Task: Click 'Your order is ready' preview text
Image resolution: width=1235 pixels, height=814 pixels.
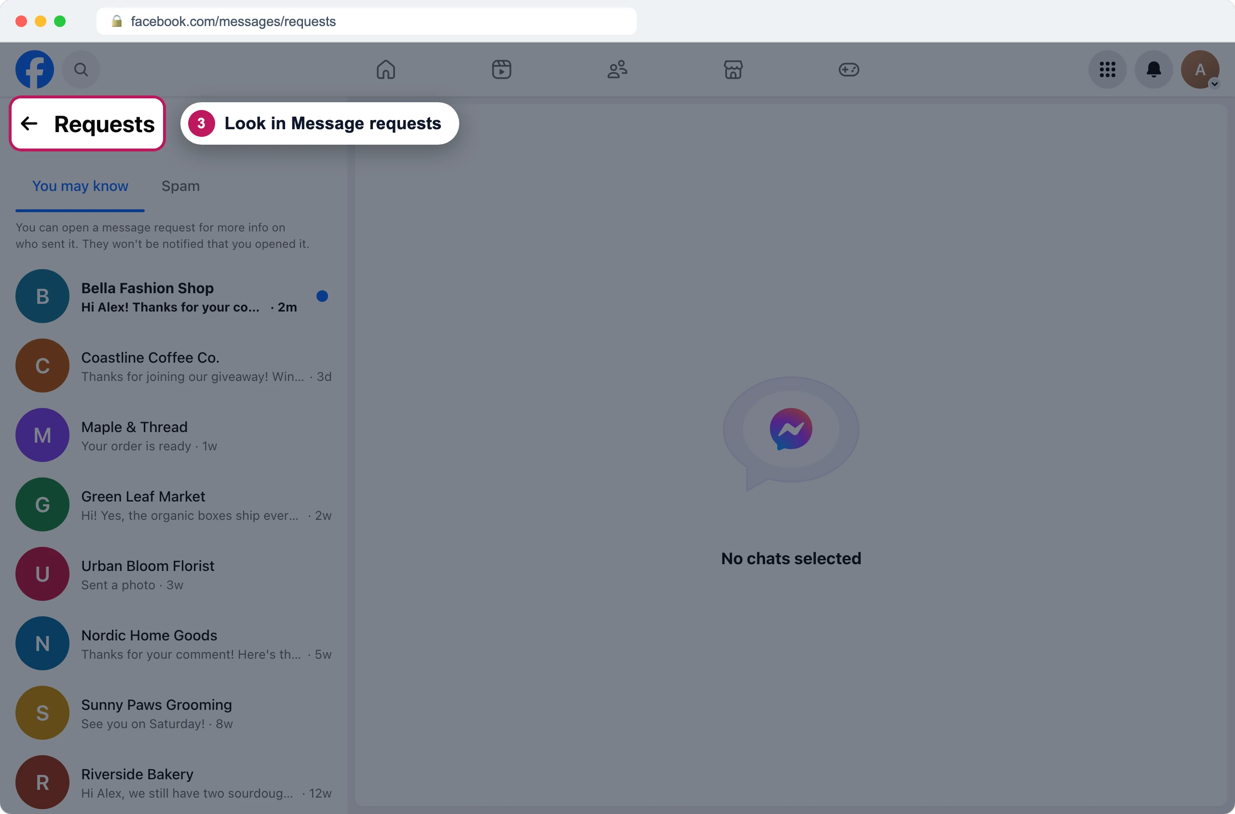Action: coord(136,447)
